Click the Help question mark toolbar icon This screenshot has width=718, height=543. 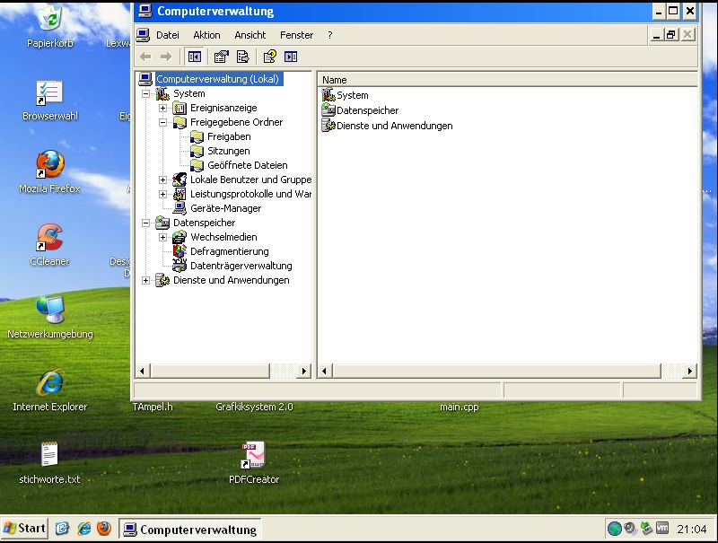[269, 57]
